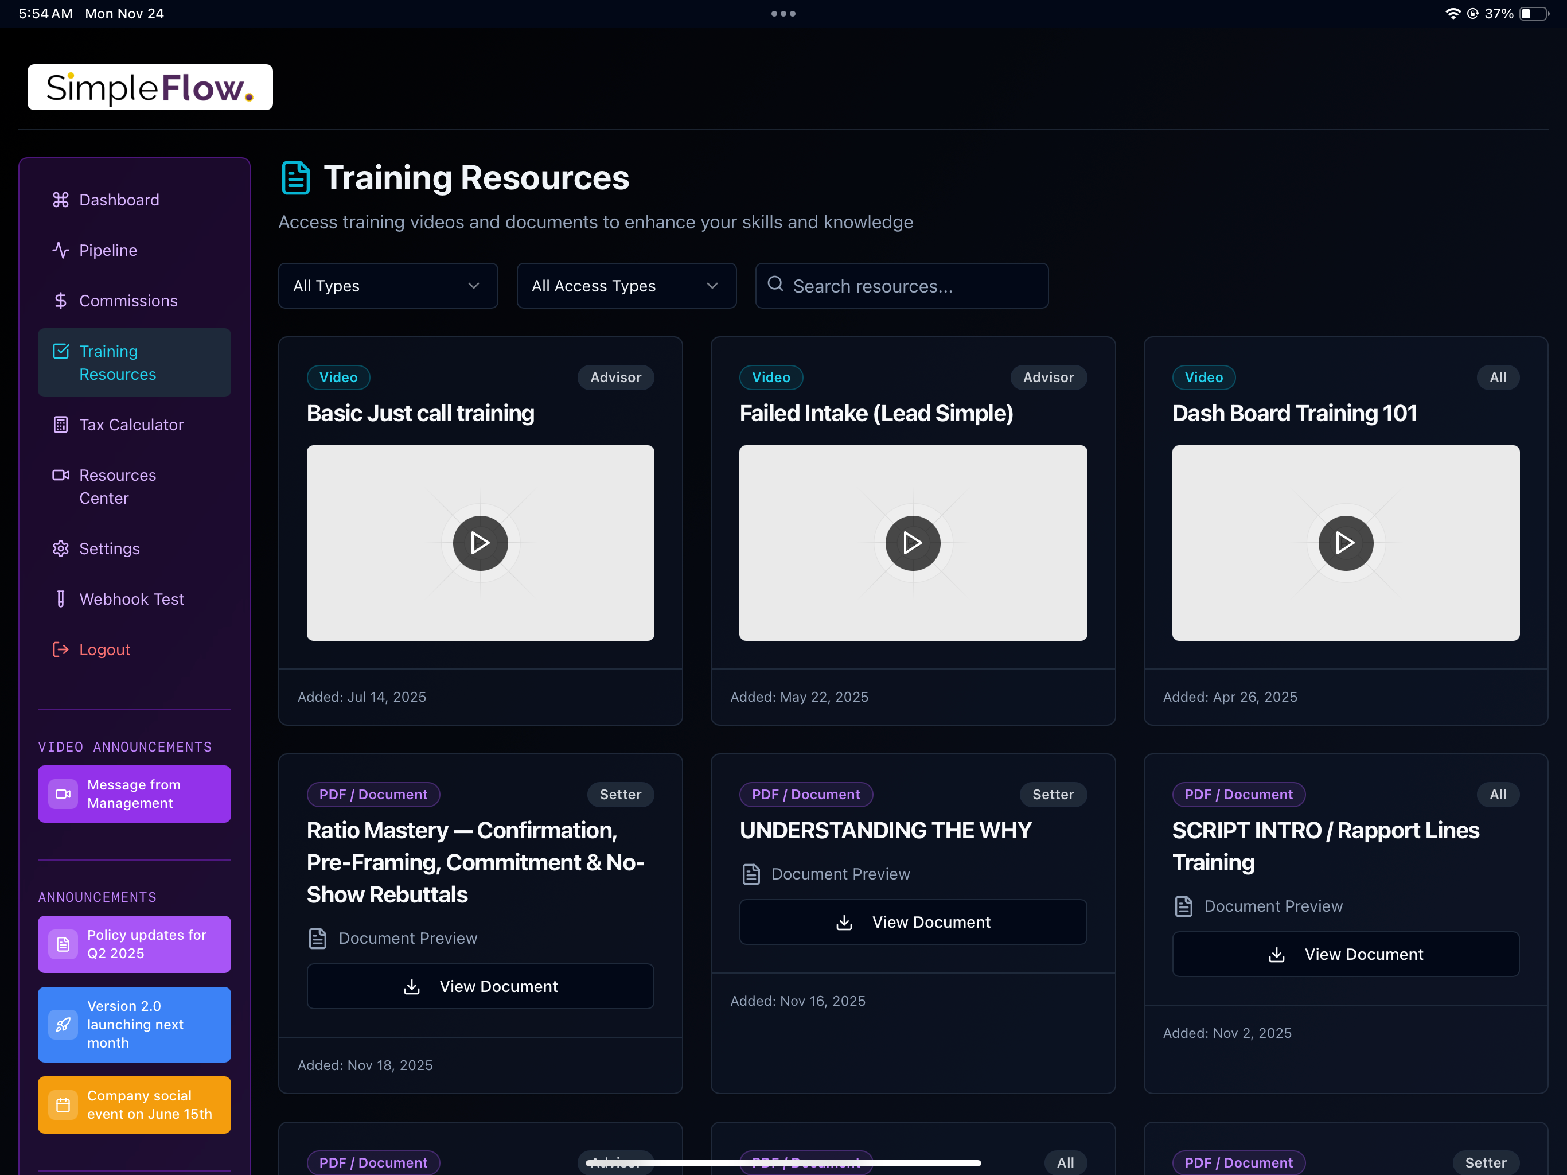Open Pipeline from sidebar menu
This screenshot has width=1567, height=1175.
pyautogui.click(x=135, y=250)
